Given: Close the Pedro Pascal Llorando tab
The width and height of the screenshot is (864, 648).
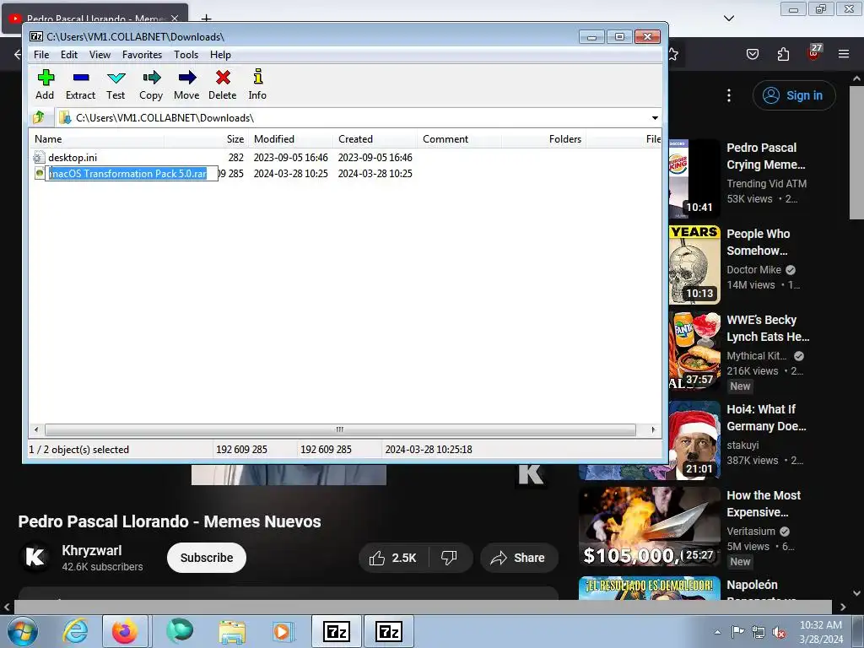Looking at the screenshot, I should pos(175,19).
